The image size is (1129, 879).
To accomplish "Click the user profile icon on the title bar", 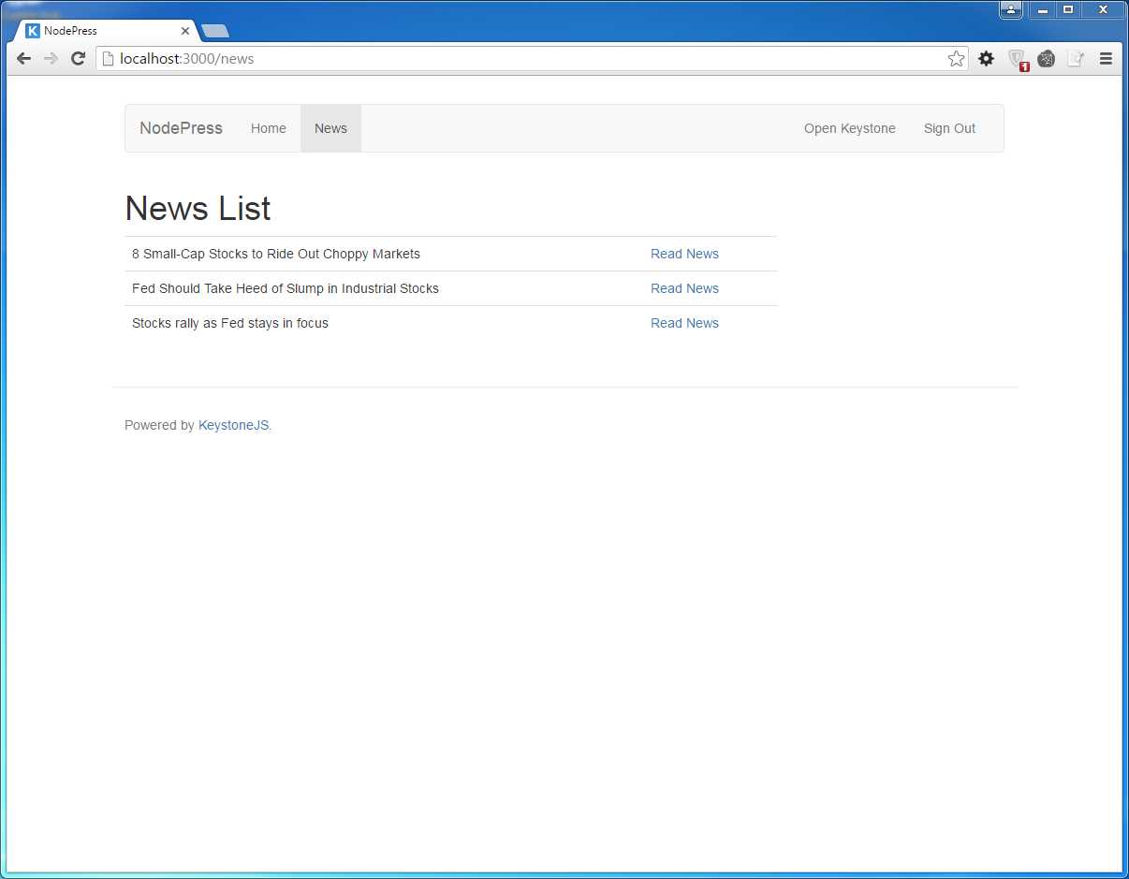I will [1010, 9].
